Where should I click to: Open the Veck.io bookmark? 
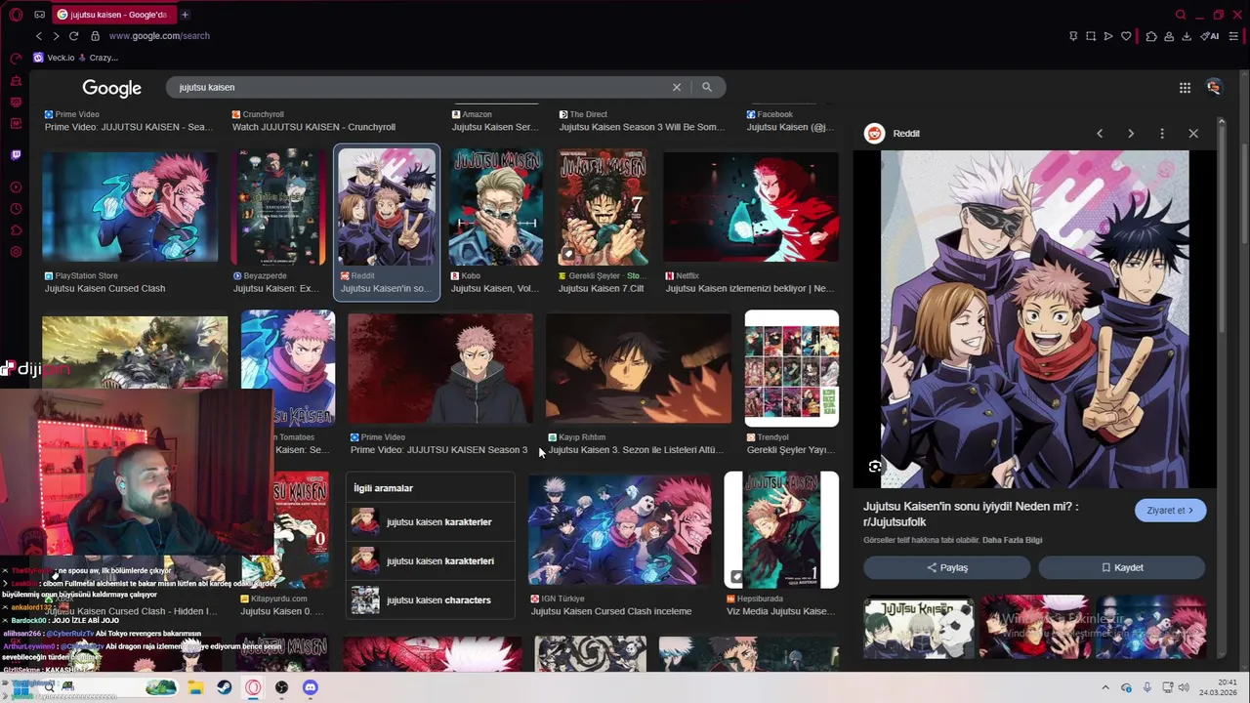(55, 58)
